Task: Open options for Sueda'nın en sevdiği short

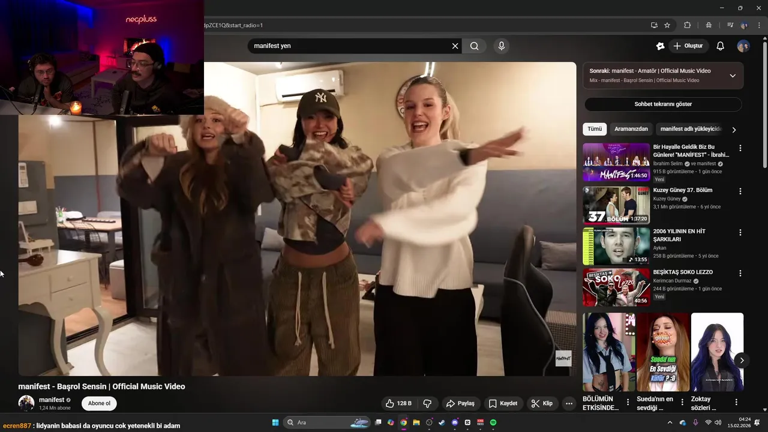Action: (682, 402)
